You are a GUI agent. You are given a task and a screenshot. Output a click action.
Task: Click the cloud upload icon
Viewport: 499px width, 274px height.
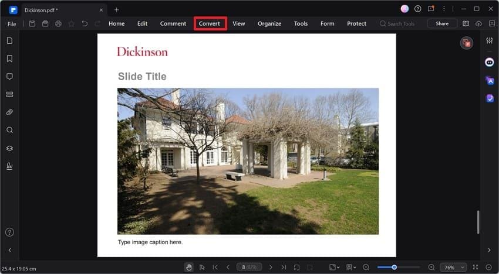click(478, 23)
